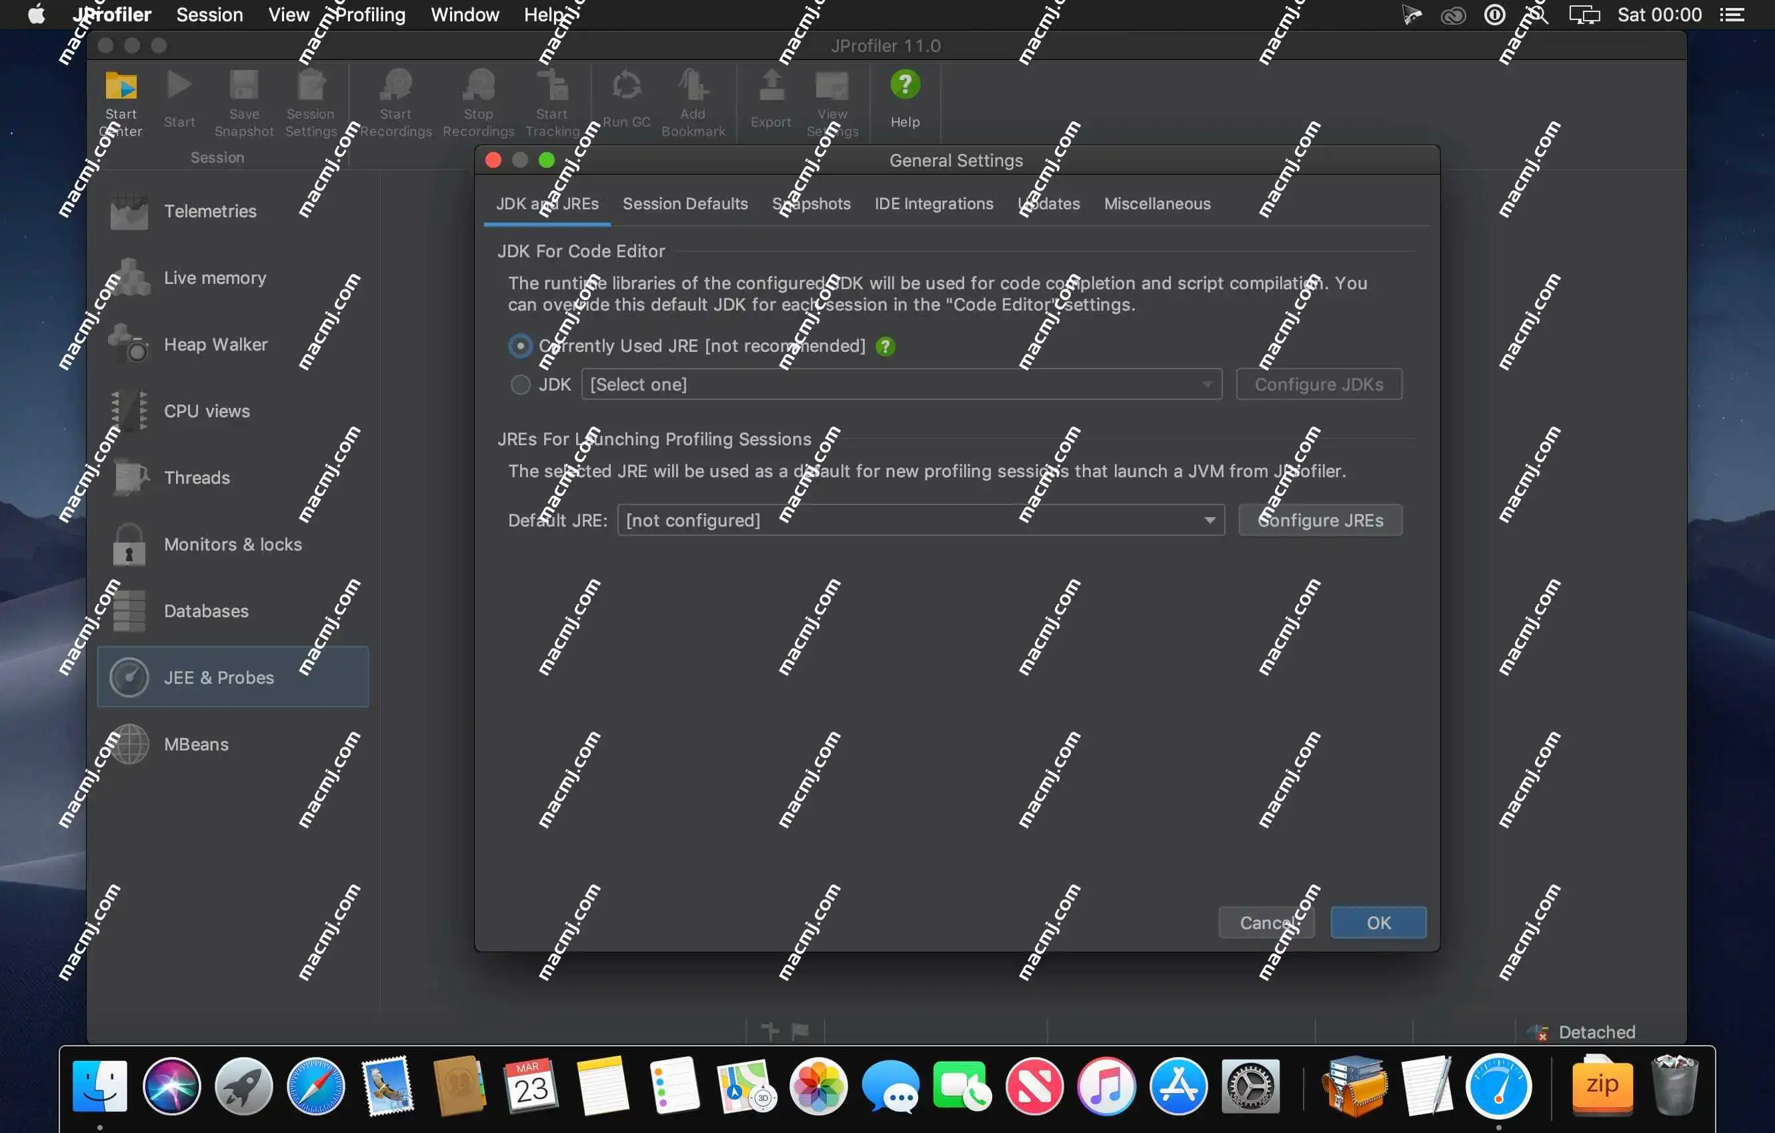Viewport: 1775px width, 1133px height.
Task: Click the Configure JREs button
Action: 1320,521
